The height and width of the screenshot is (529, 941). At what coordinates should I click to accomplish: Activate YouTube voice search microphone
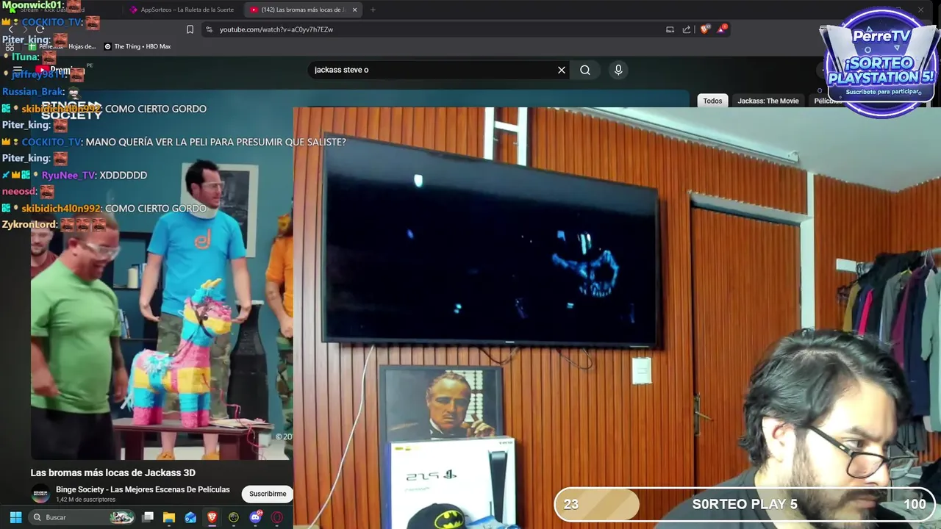point(618,70)
